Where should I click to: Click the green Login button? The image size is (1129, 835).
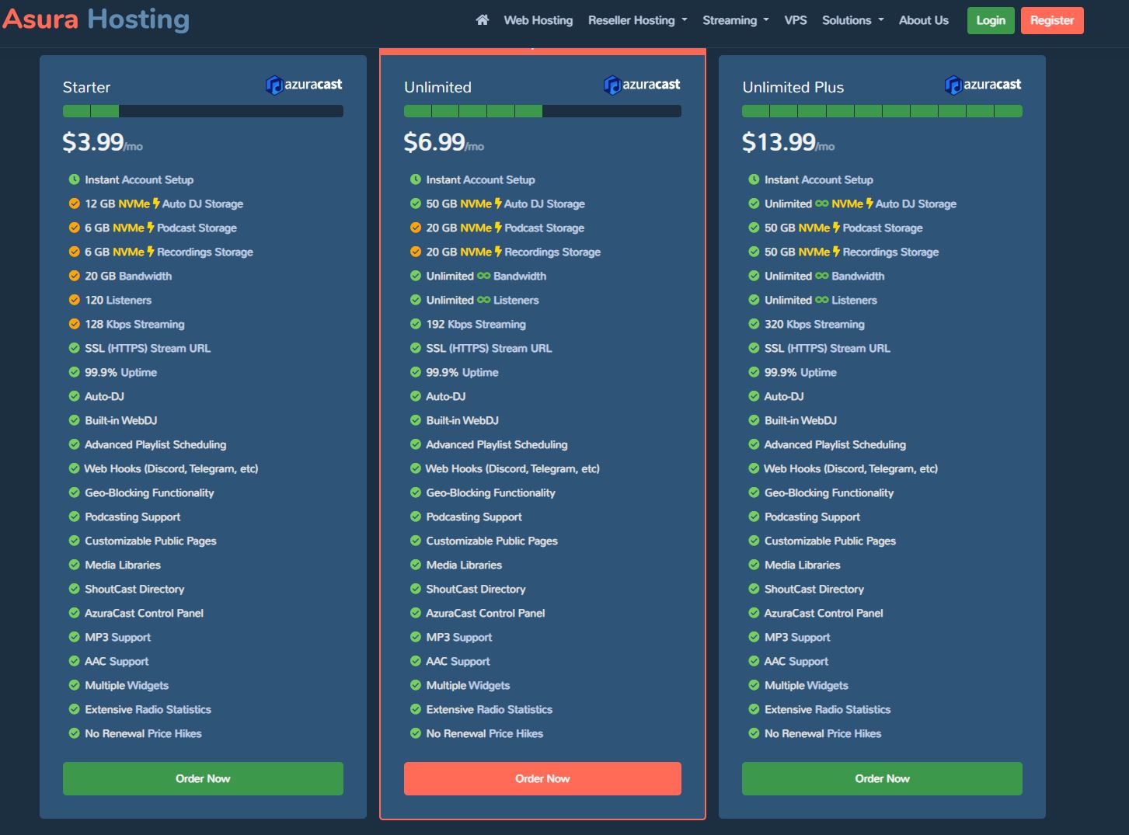tap(991, 20)
